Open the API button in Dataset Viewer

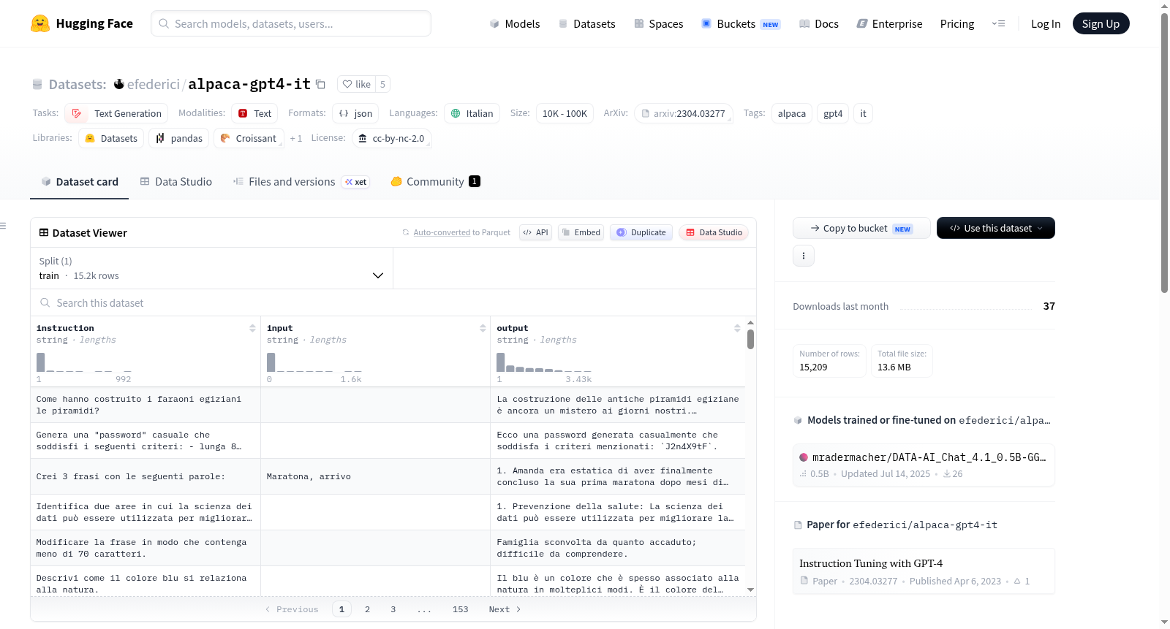click(x=535, y=232)
